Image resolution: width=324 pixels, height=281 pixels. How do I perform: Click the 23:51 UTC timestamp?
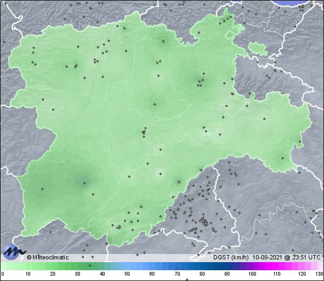pos(306,257)
